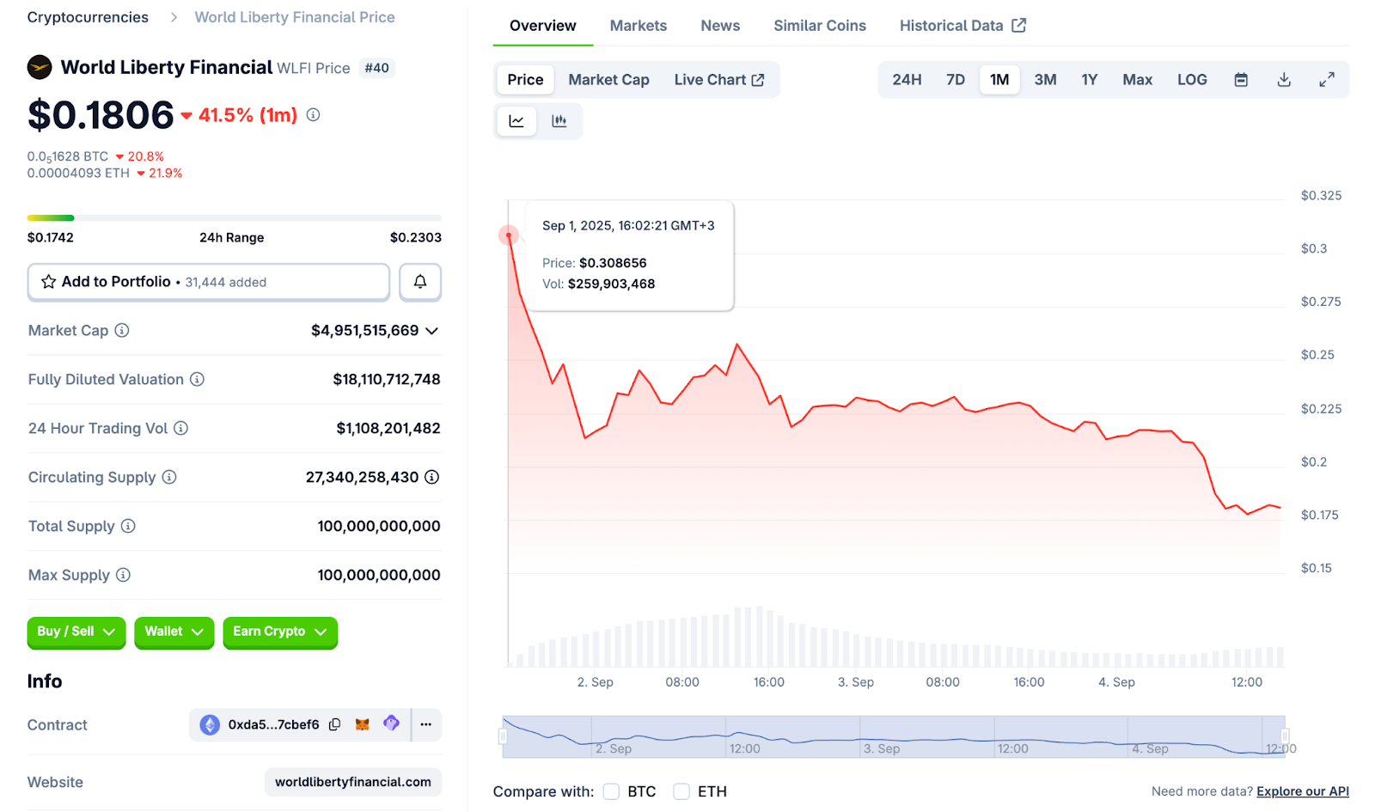The image size is (1375, 812).
Task: Click the $18,110,712,748 valuation value
Action: point(387,379)
